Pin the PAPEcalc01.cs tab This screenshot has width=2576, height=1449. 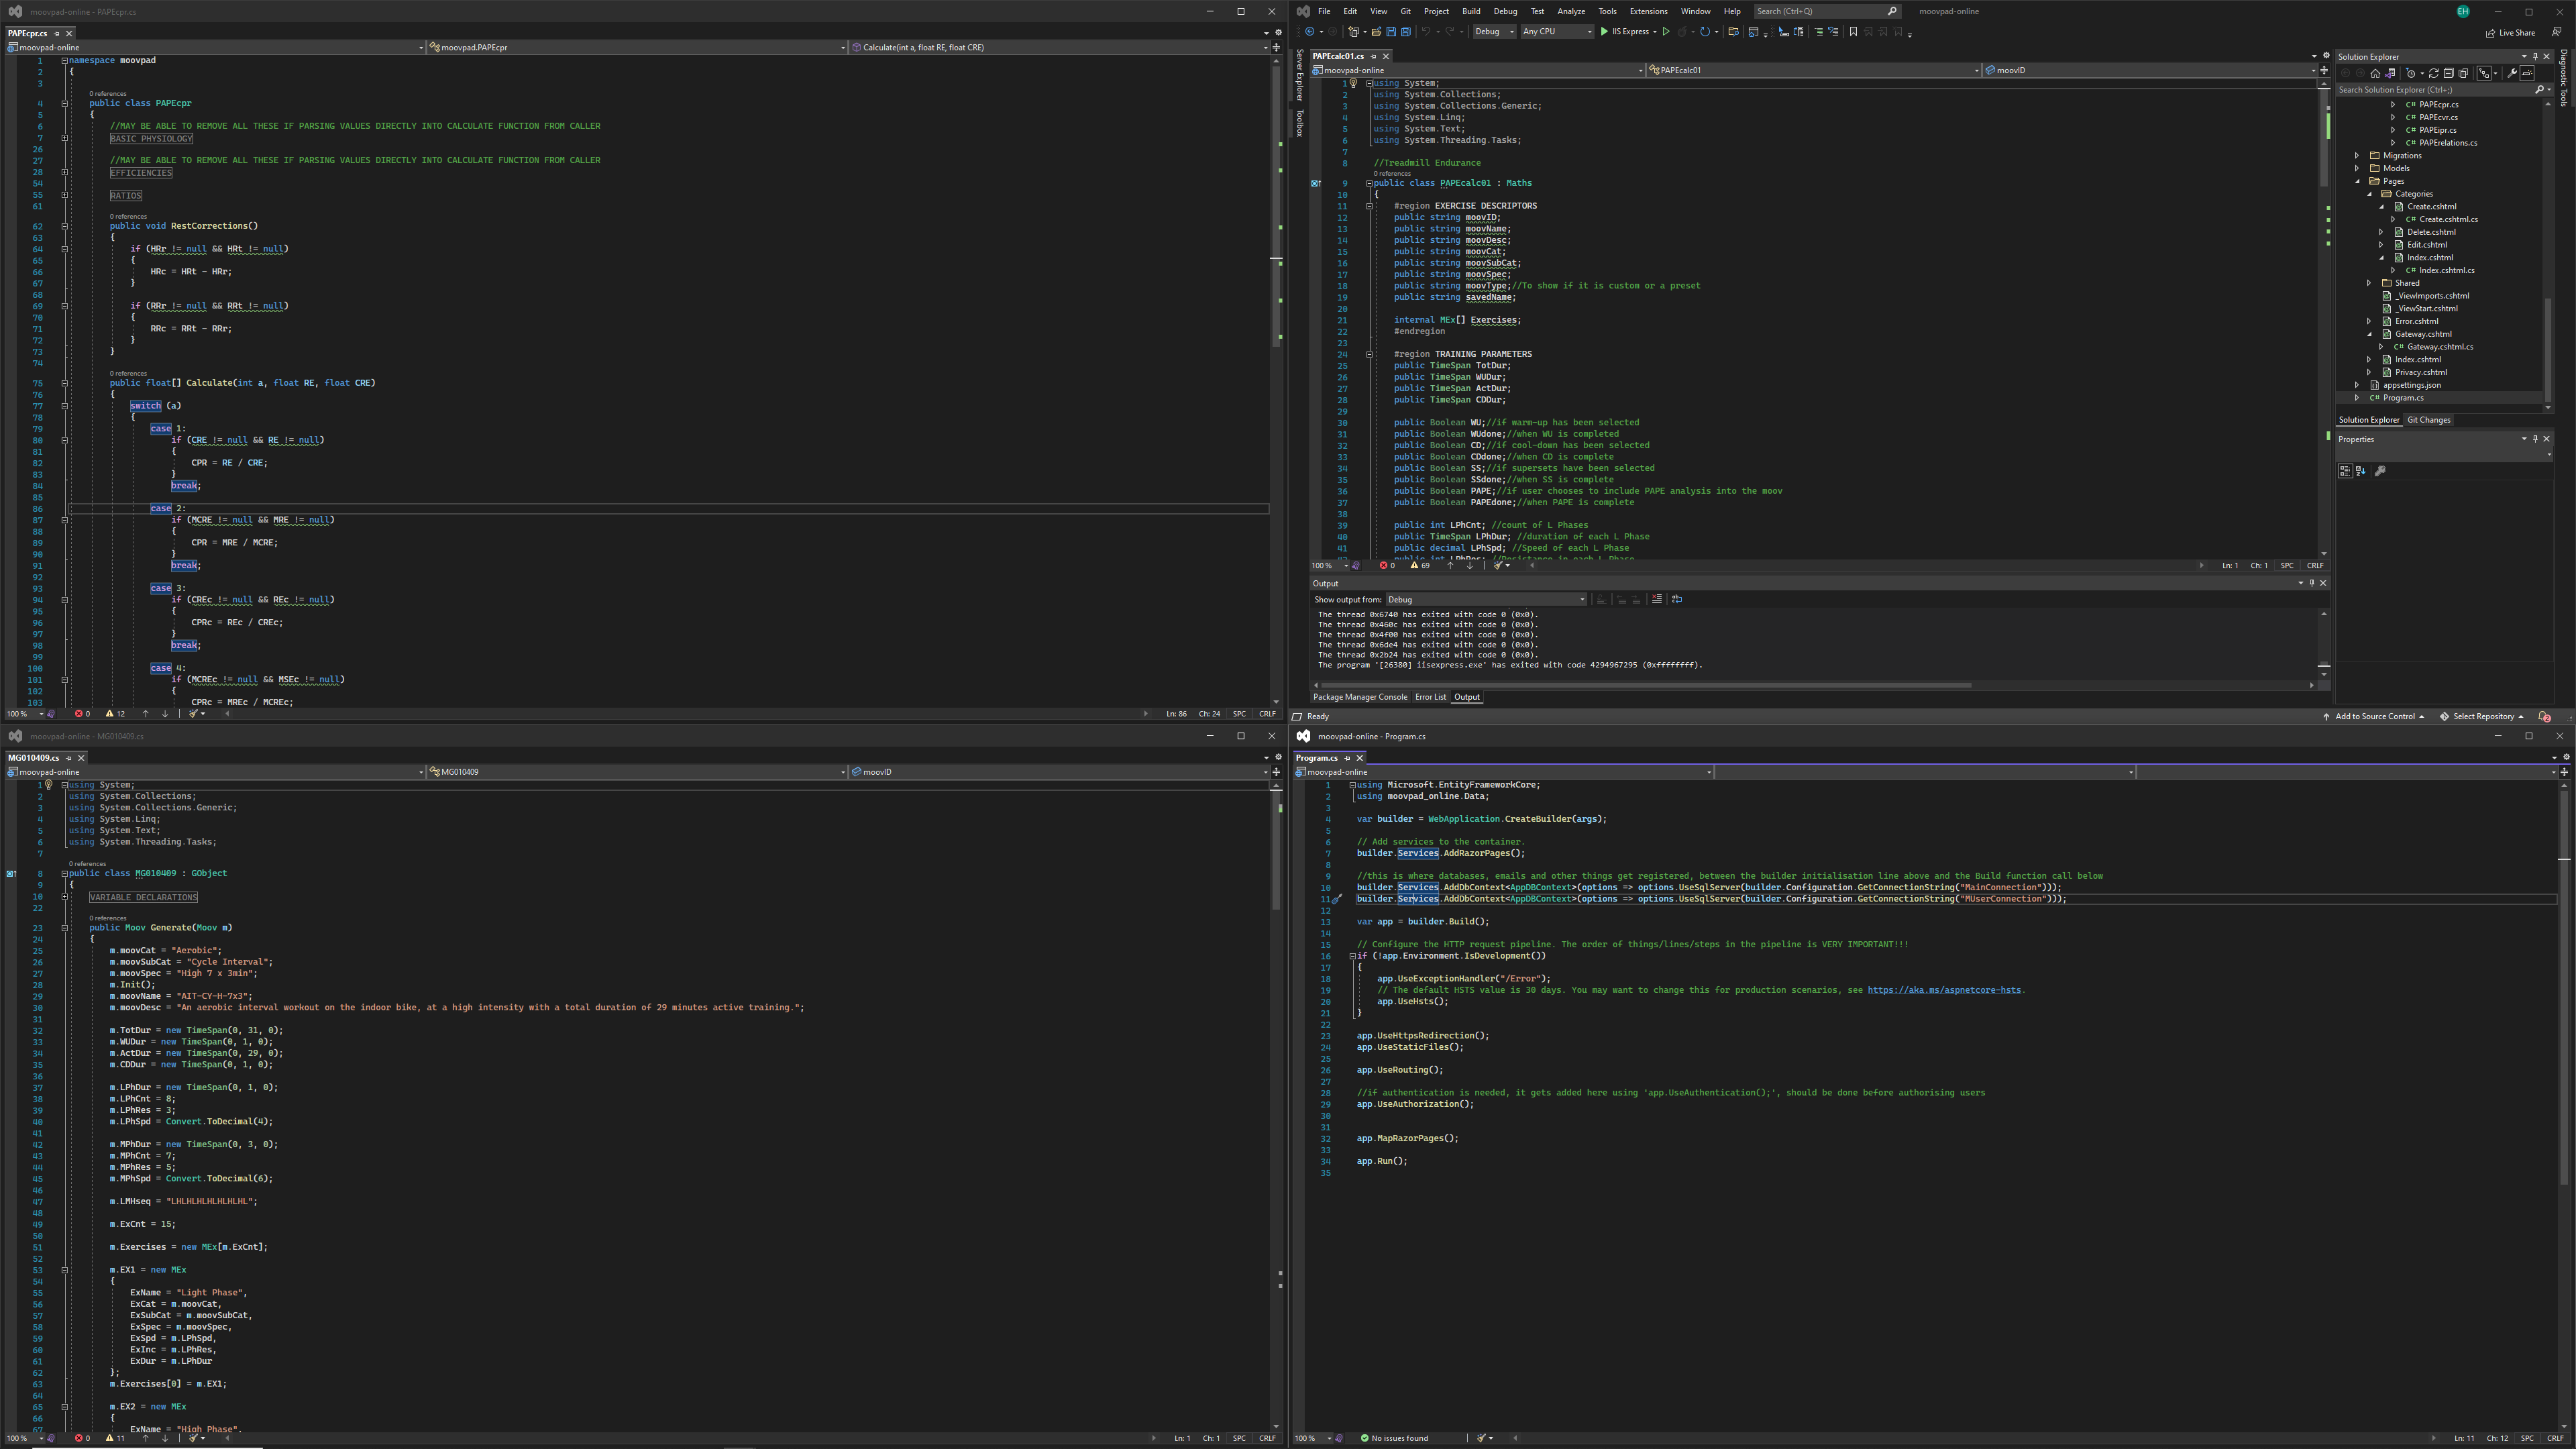1373,56
